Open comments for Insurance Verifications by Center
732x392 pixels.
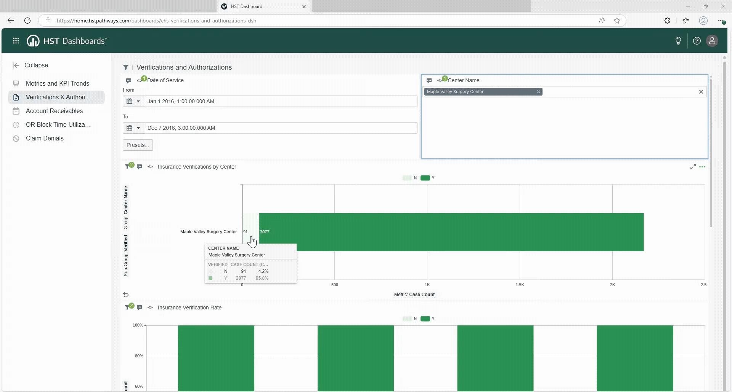coord(140,167)
